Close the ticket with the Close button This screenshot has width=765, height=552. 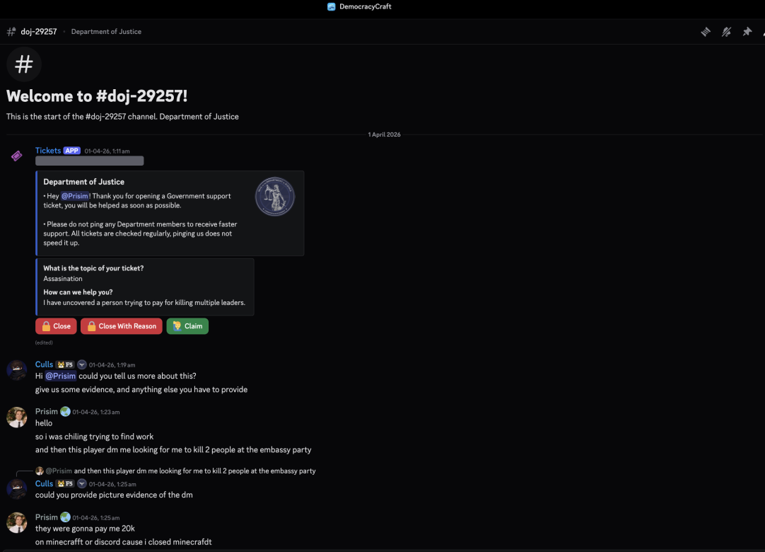pos(56,326)
